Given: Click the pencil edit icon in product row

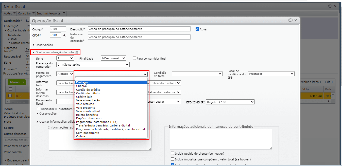Looking at the screenshot, I should point(22,96).
